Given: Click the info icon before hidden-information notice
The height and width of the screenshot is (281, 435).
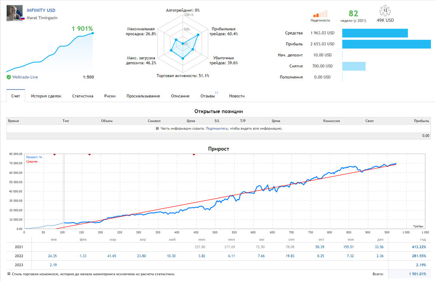Looking at the screenshot, I should point(157,129).
